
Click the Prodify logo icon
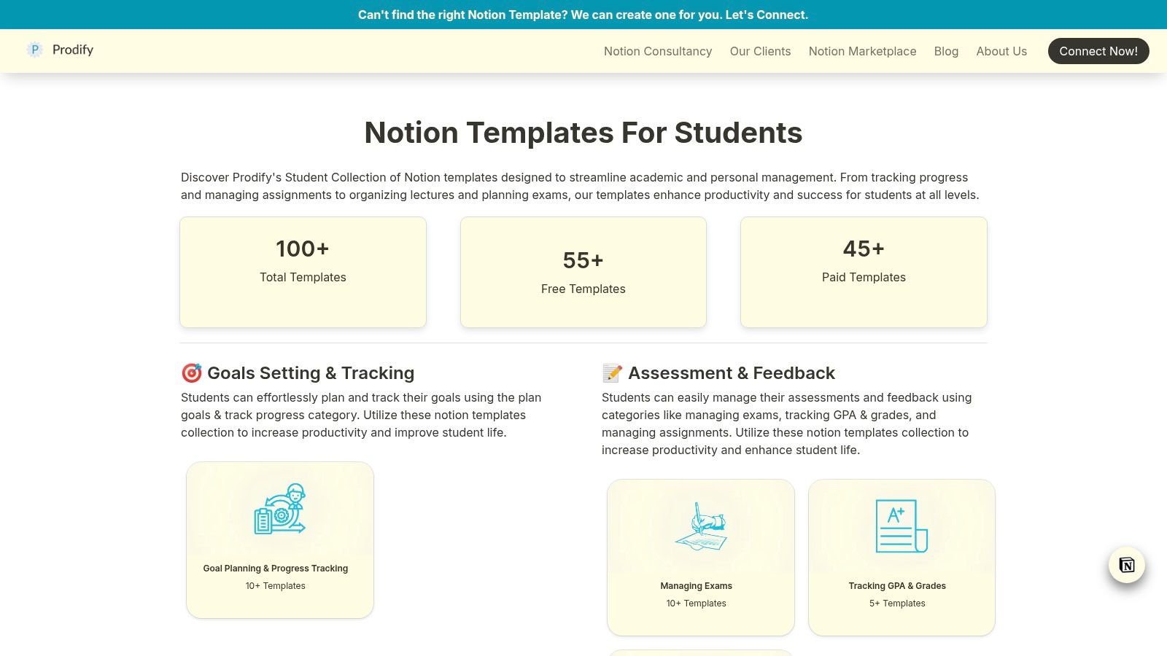tap(34, 50)
